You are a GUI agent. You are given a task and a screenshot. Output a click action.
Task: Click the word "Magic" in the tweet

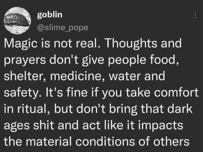21,44
